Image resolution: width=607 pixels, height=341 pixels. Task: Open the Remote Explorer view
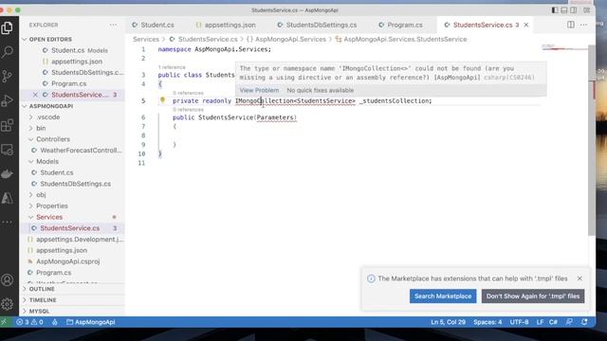(7, 150)
